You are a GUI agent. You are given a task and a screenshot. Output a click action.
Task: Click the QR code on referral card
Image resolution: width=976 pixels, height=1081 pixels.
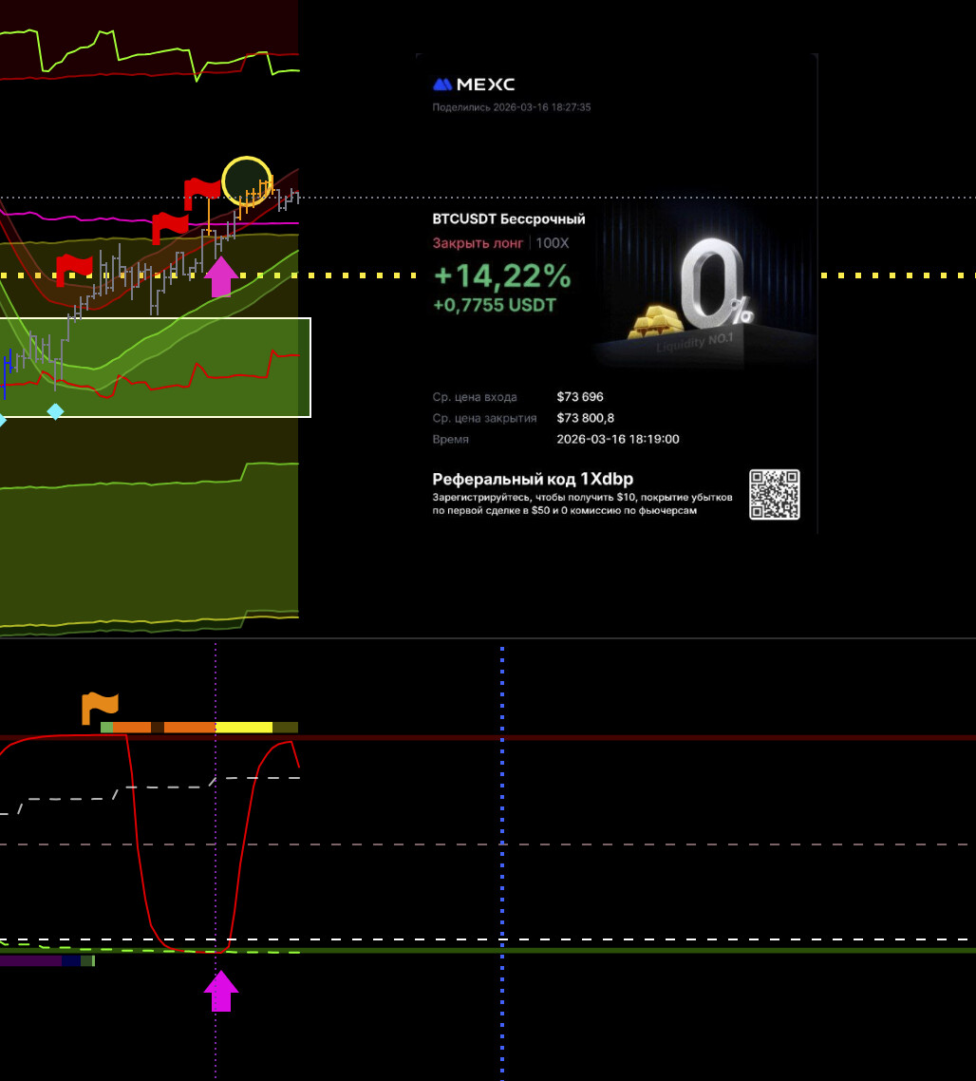[774, 494]
